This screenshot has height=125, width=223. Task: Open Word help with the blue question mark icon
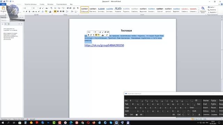click(x=222, y=4)
